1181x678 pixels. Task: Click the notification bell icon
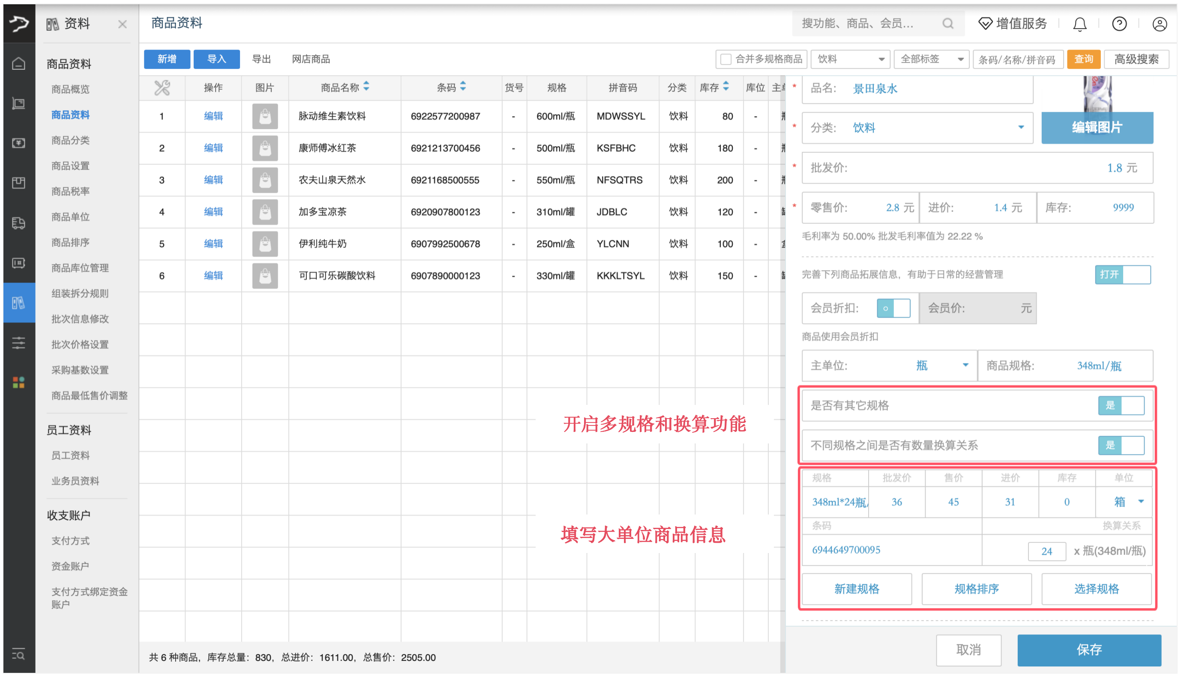pos(1079,24)
